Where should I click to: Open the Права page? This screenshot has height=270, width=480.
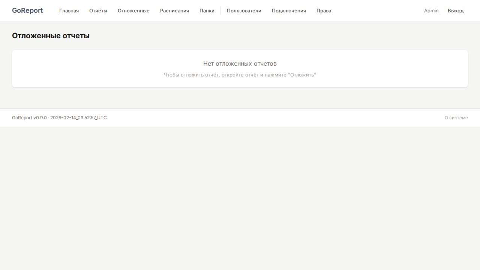tap(324, 10)
